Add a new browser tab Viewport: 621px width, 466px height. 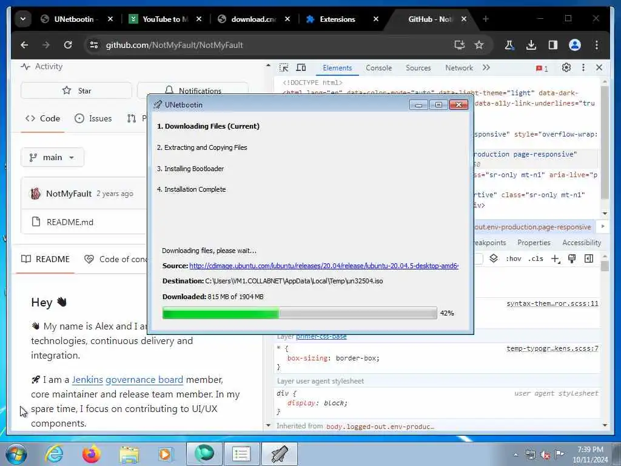pos(486,19)
